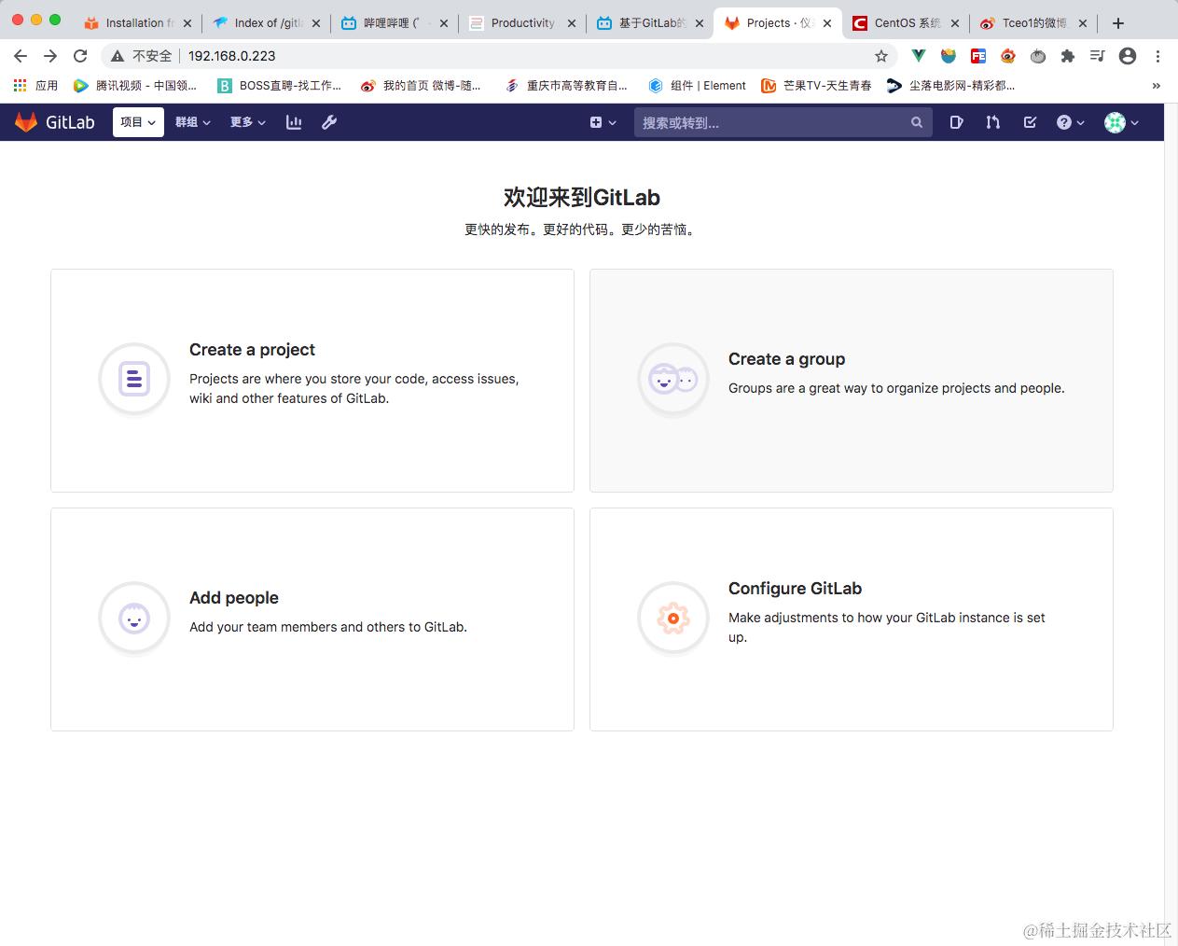Focus the 搜索或转到 search field
The image size is (1178, 946).
tap(783, 122)
